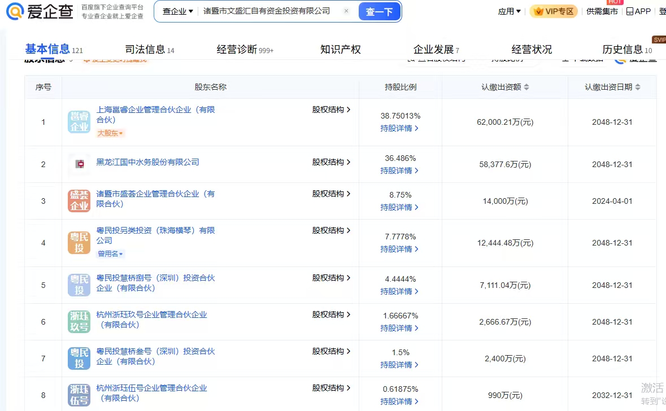Screen dimensions: 666x411
Task: Sort by 认缴出资额 column arrows
Action: (x=526, y=87)
